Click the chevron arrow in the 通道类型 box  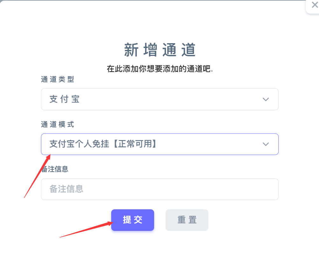click(x=266, y=99)
